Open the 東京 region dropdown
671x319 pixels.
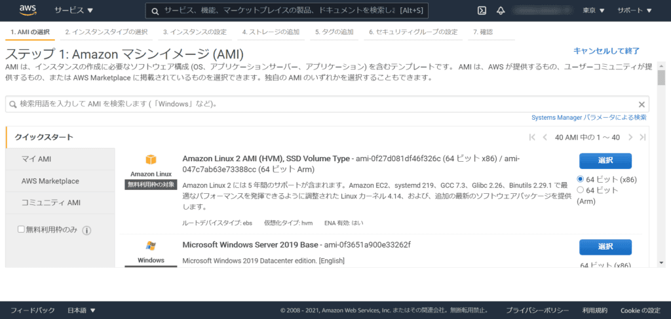pyautogui.click(x=594, y=10)
